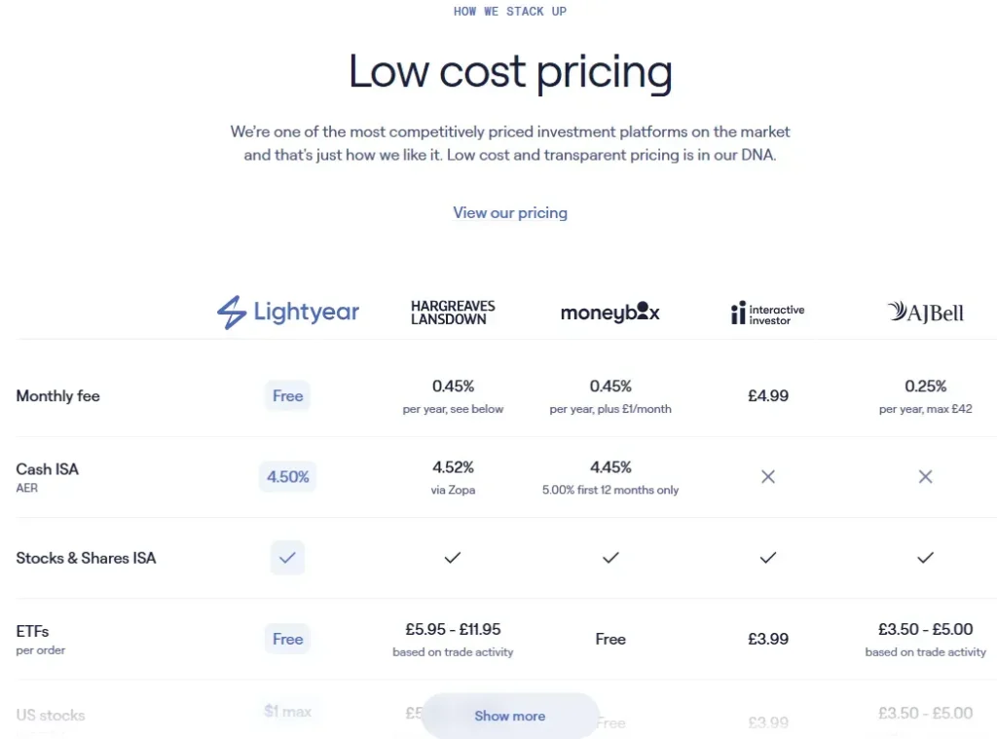997x739 pixels.
Task: Click AJ Bell's Cash ISA cross icon
Action: click(925, 477)
